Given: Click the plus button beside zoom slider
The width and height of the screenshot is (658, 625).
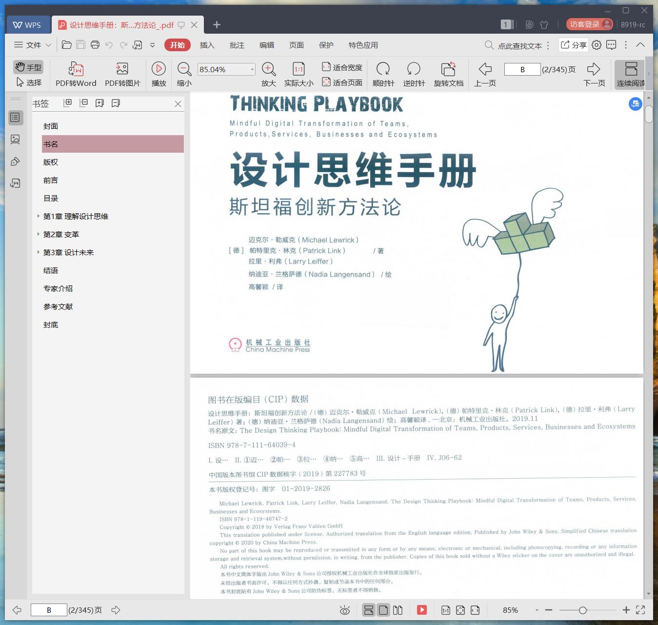Looking at the screenshot, I should click(x=626, y=610).
